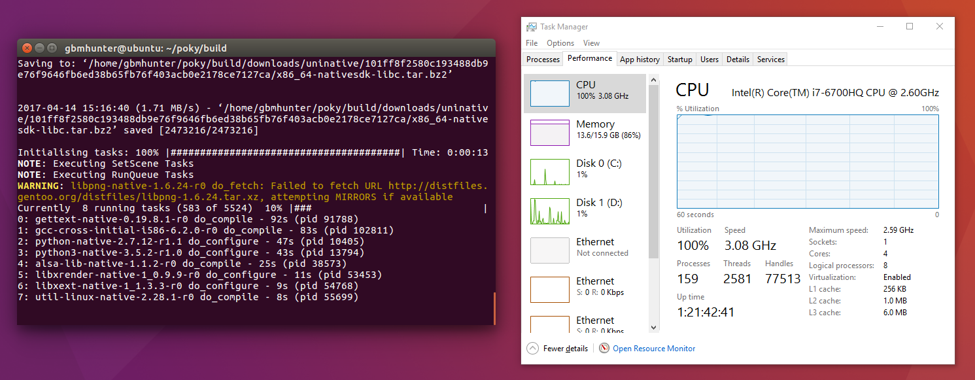Switch to the Details tab

[738, 60]
